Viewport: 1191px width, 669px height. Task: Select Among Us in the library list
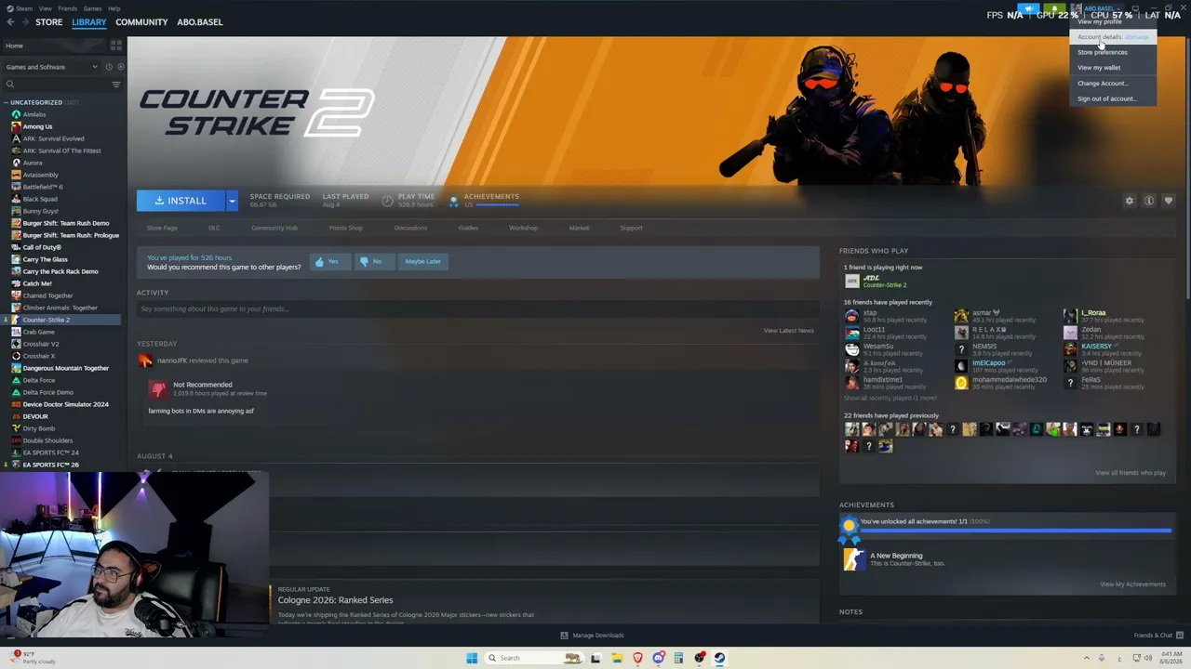point(37,126)
